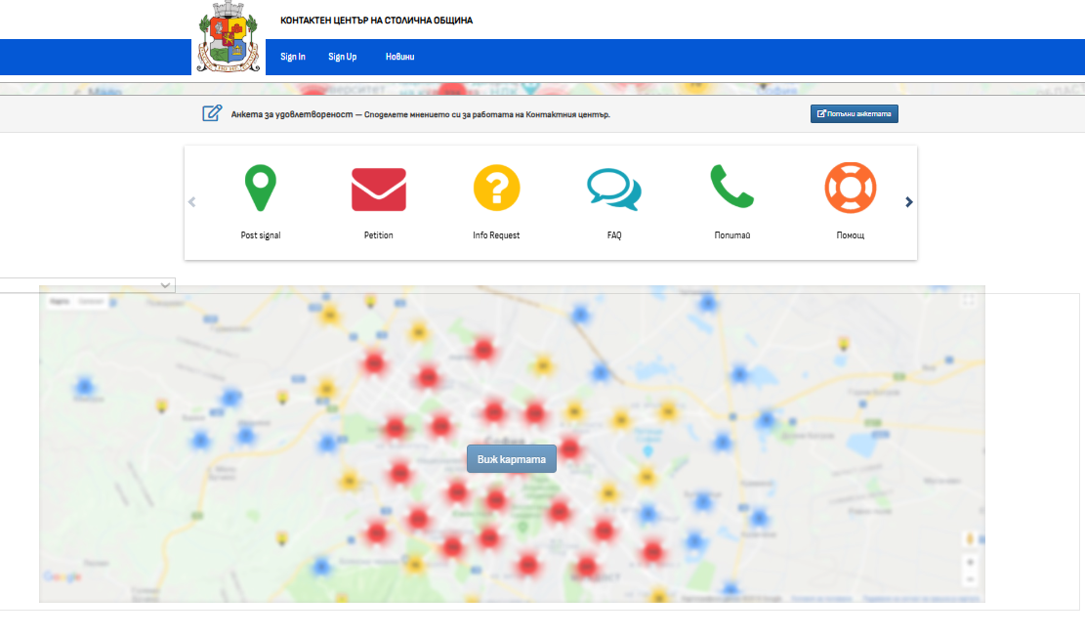Open the Sign Up menu item
The width and height of the screenshot is (1085, 637).
343,57
